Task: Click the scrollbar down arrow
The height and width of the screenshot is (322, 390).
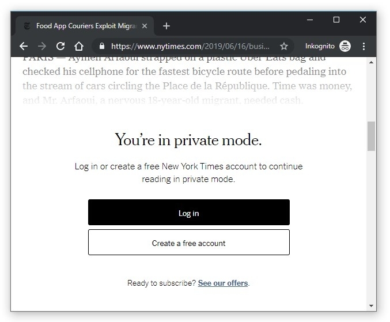Action: (x=371, y=305)
